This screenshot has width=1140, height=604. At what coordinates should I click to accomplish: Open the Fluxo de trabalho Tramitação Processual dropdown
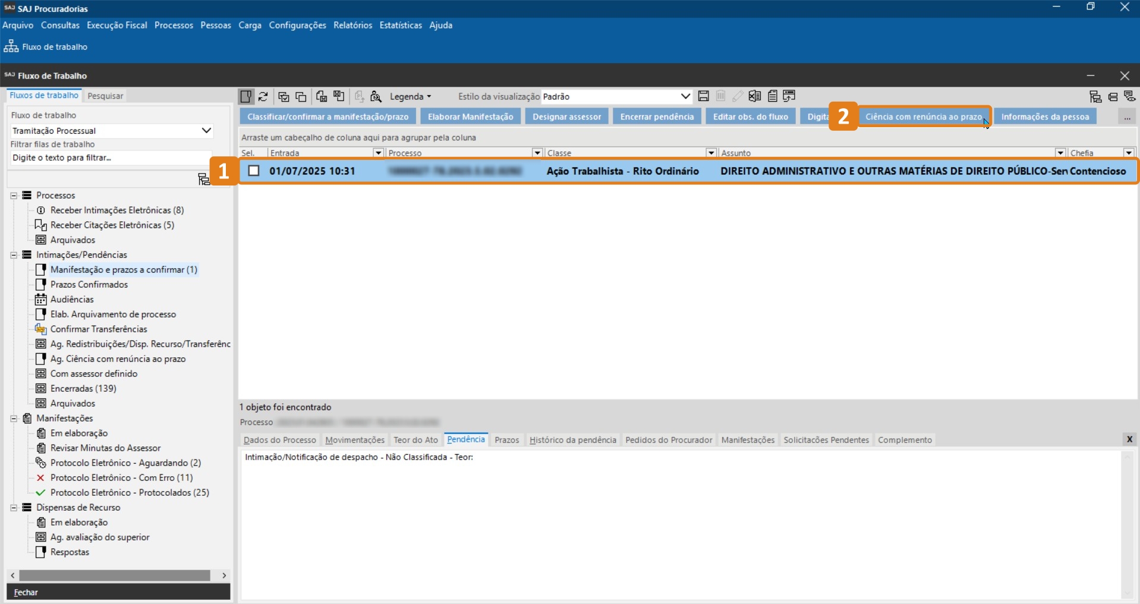click(206, 131)
